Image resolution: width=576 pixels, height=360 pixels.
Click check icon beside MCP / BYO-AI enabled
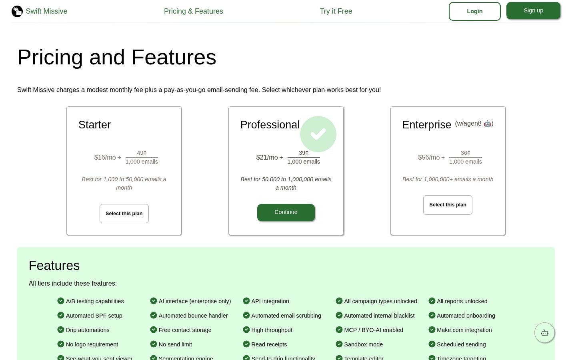pyautogui.click(x=339, y=330)
